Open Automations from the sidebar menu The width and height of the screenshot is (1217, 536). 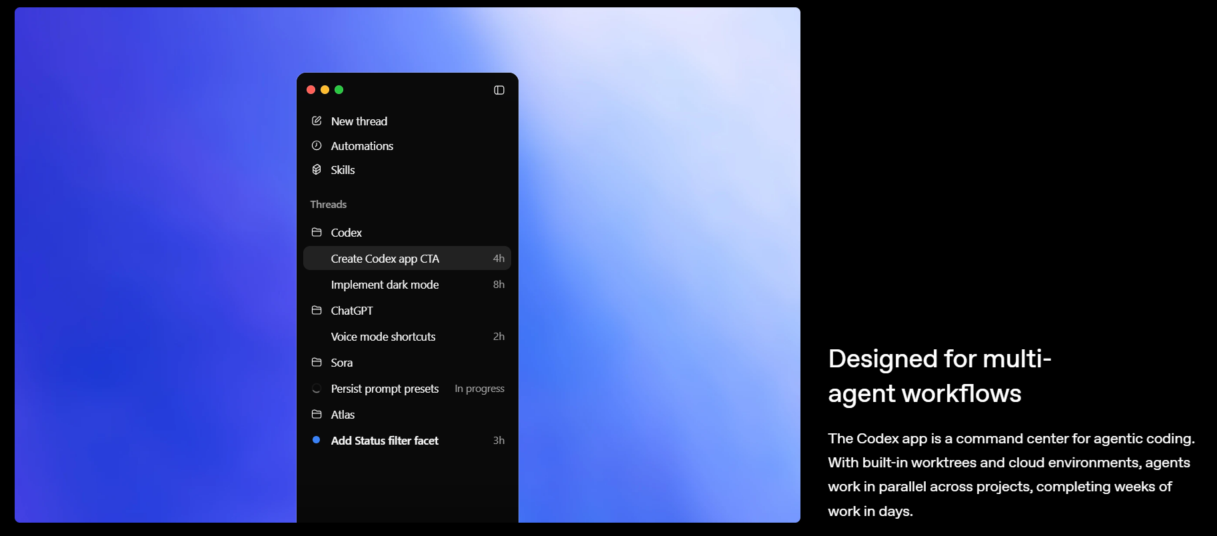point(362,146)
